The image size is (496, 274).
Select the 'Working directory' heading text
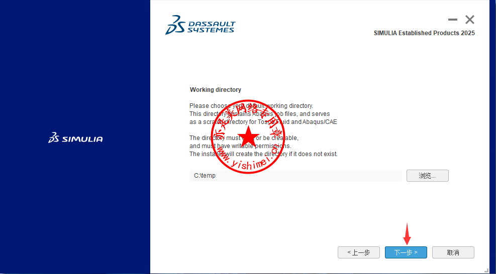(216, 90)
